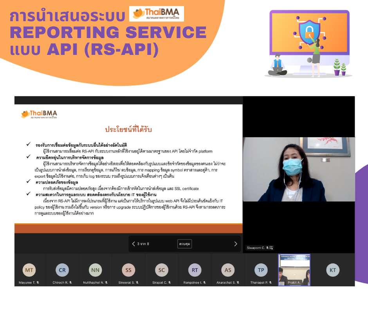This screenshot has height=309, width=368.
Task: Select Chiroch R.'s CR avatar
Action: tap(62, 270)
